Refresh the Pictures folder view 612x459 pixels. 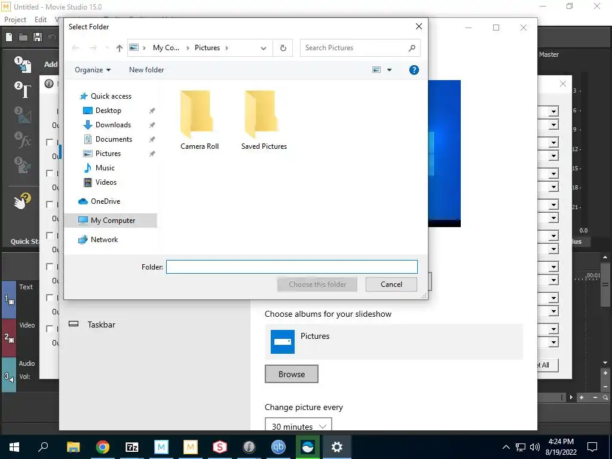tap(283, 48)
